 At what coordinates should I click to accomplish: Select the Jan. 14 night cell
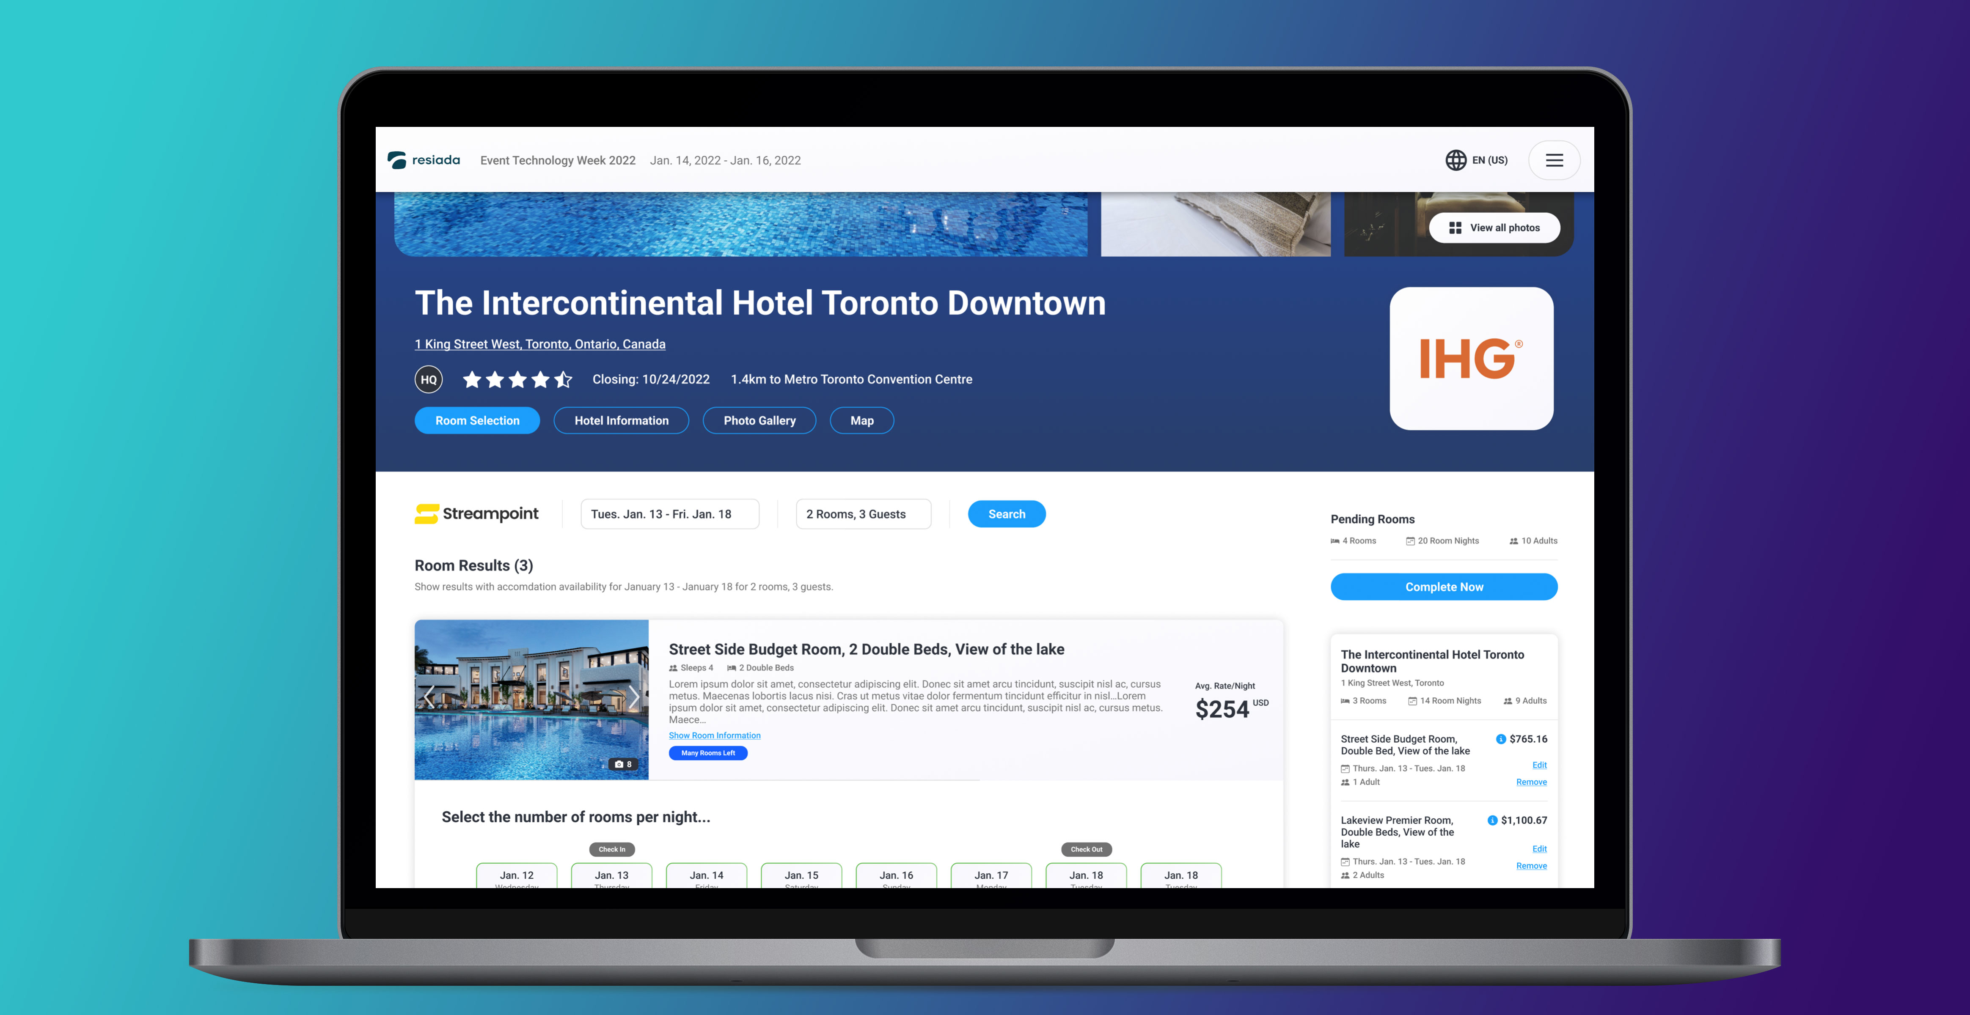[706, 876]
